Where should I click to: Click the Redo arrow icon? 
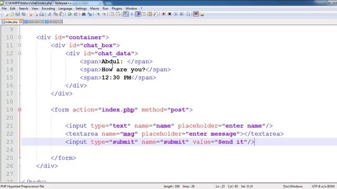pyautogui.click(x=76, y=14)
